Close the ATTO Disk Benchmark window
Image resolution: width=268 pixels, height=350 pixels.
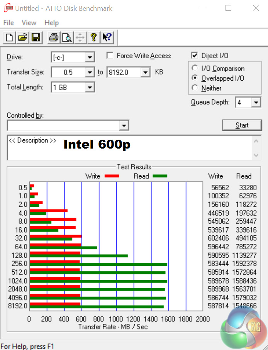256,8
